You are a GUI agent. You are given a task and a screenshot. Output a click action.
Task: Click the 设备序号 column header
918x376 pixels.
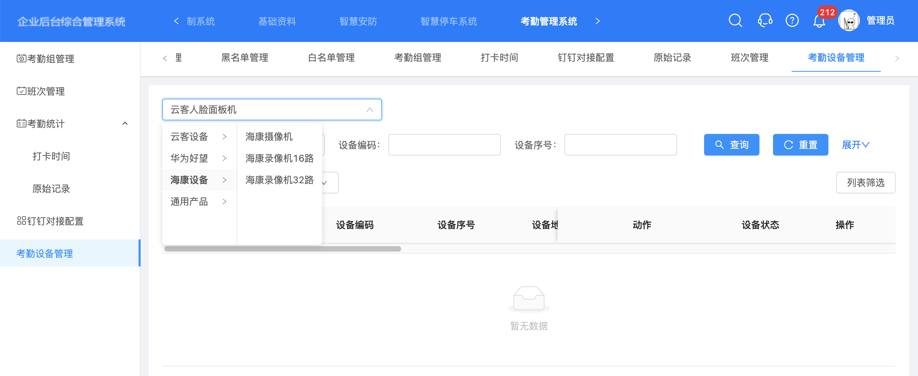click(x=456, y=225)
